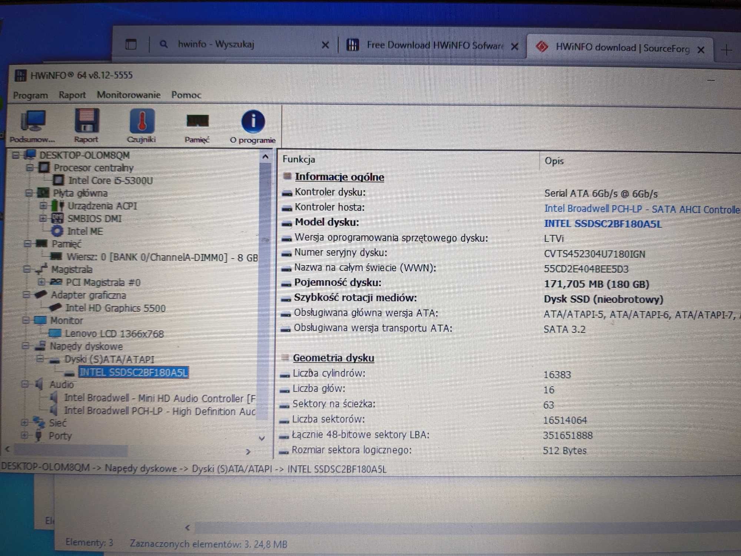The image size is (741, 556).
Task: Click the browser tab actions icon
Action: coord(131,44)
